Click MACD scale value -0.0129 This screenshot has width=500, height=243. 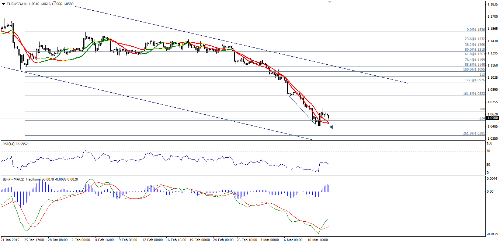pyautogui.click(x=493, y=234)
